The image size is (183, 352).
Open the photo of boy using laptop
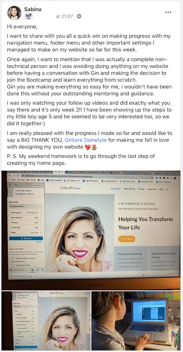point(136,321)
